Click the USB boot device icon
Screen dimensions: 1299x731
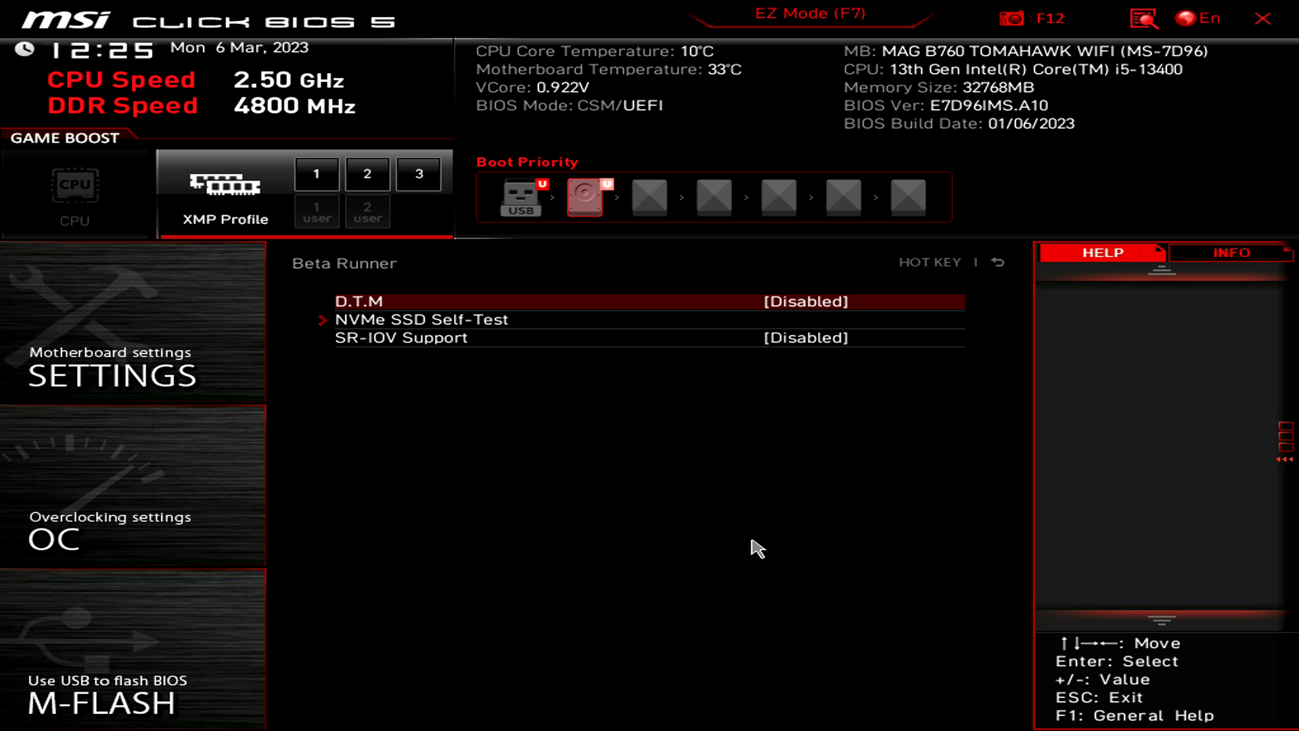[520, 196]
